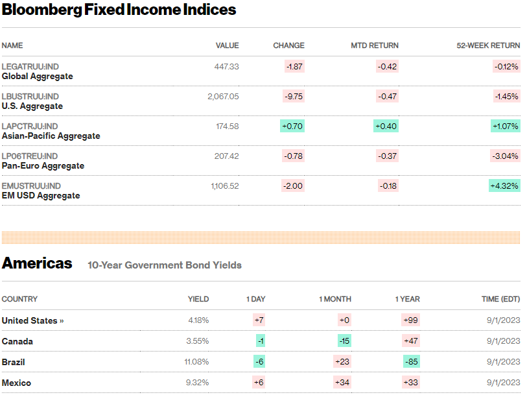Click the EM USD value 1,106.52
Image resolution: width=527 pixels, height=395 pixels.
pos(225,186)
